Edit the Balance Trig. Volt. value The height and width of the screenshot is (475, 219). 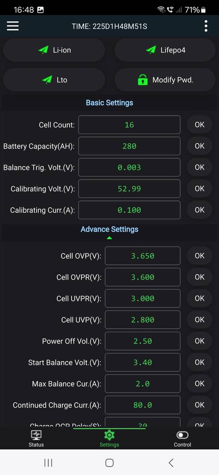click(x=129, y=168)
